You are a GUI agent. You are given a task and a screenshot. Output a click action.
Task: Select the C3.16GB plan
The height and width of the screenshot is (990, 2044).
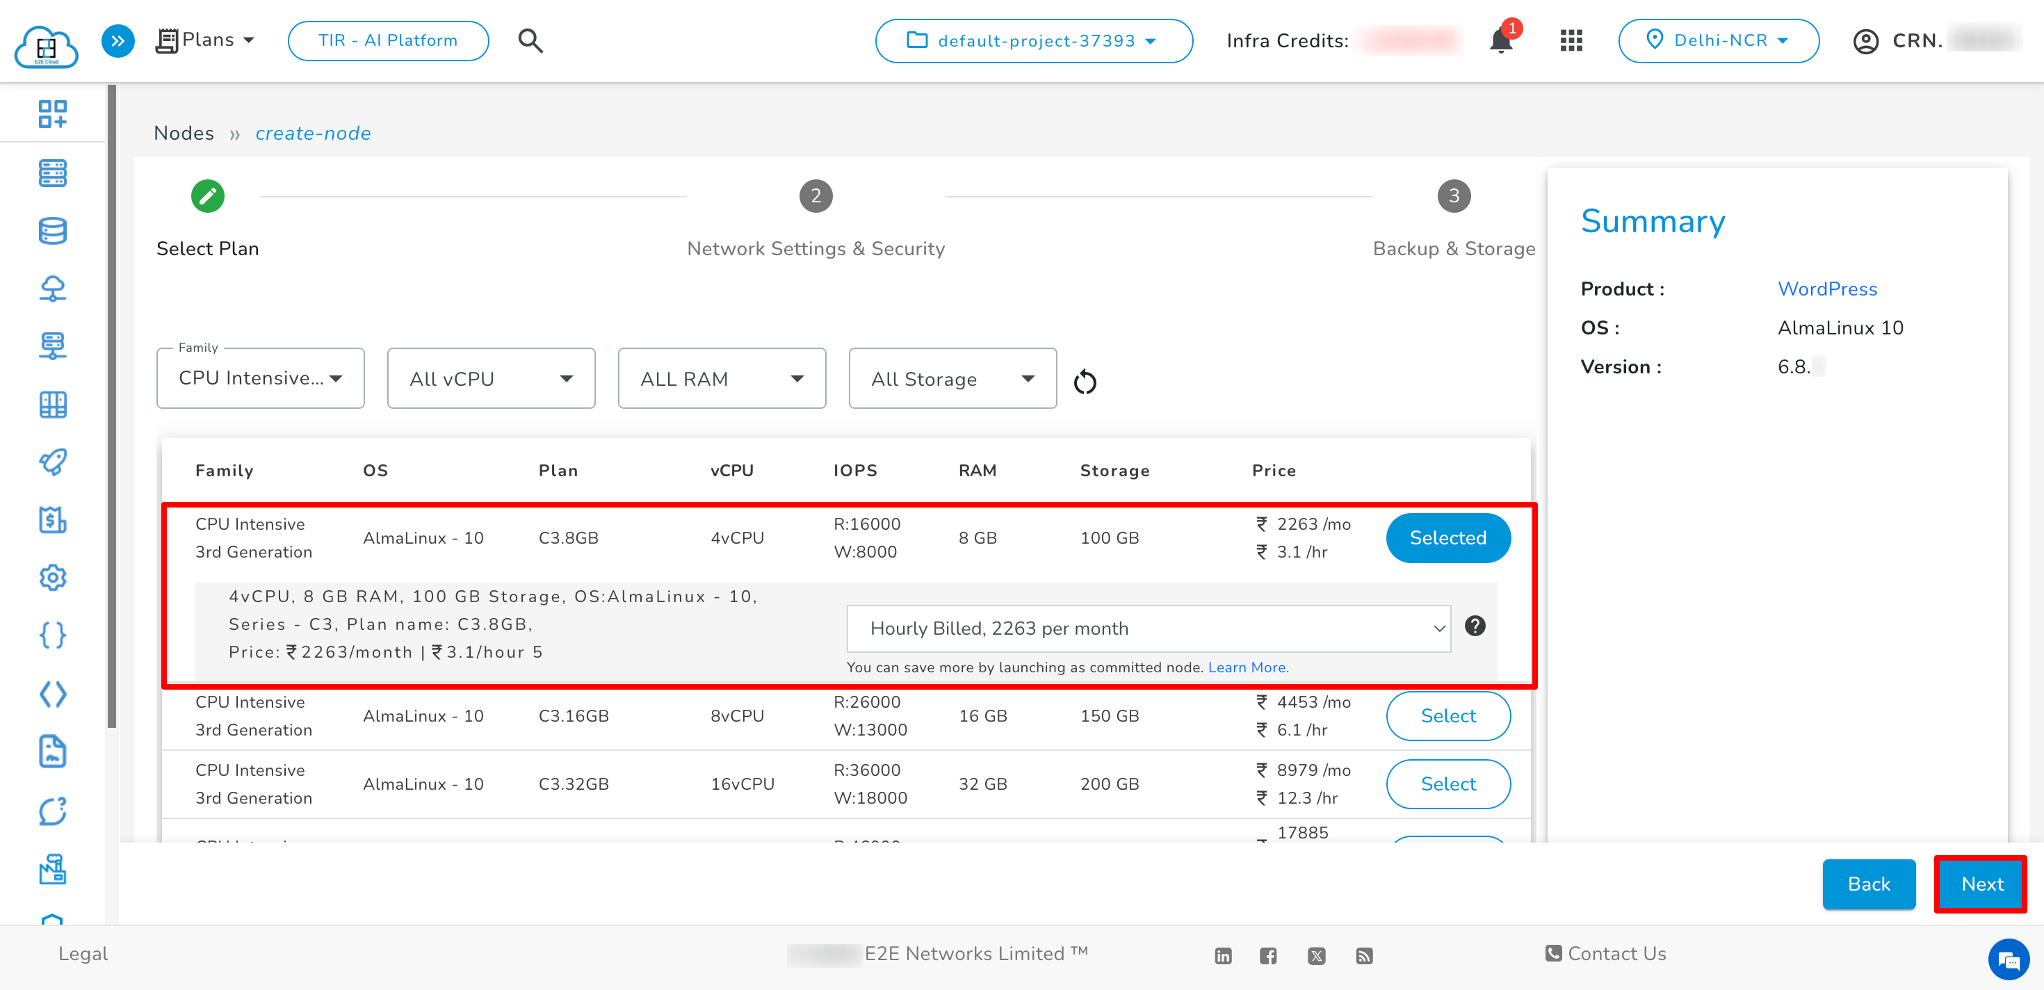1447,715
